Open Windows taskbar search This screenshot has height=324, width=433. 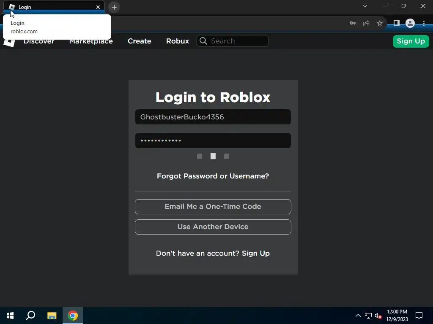pyautogui.click(x=30, y=316)
